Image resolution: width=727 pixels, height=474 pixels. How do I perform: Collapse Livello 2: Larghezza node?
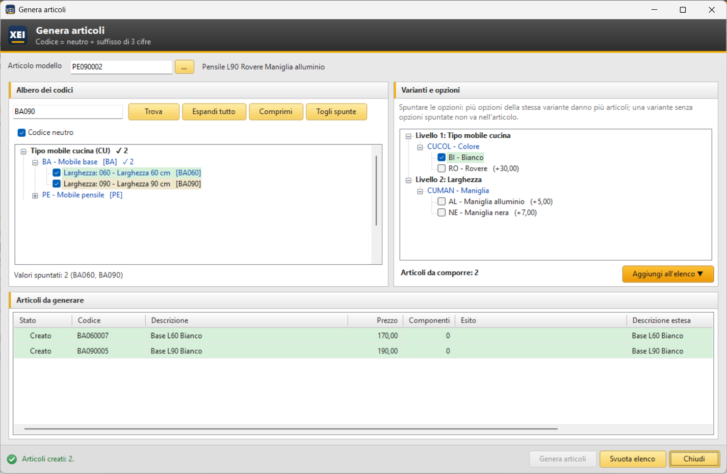(x=408, y=180)
